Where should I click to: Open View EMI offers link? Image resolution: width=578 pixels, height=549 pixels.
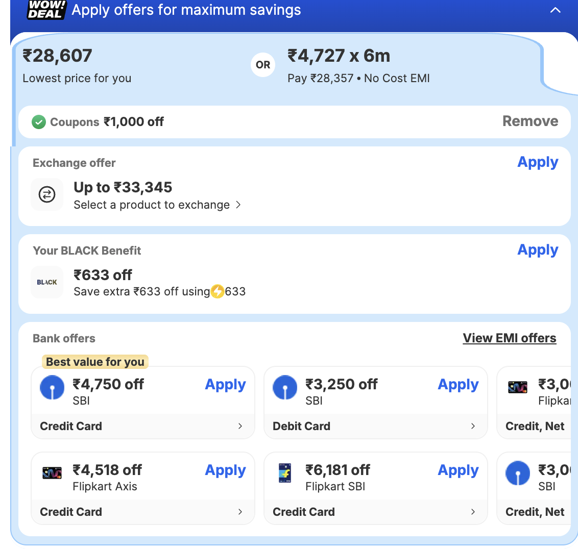(509, 338)
